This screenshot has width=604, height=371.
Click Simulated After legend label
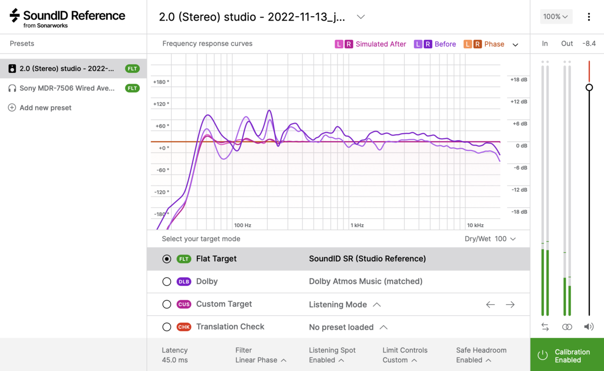[x=381, y=44]
